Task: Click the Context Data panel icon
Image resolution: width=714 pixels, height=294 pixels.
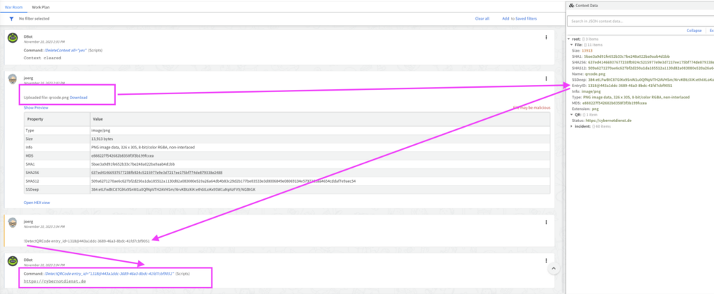Action: [x=572, y=6]
